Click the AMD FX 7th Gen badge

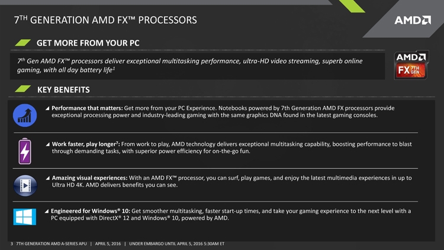click(411, 65)
